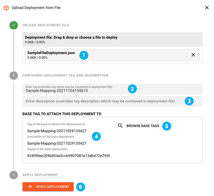Click blue callout marker number 1
Viewport: 214px width, 196px height.
coord(84,55)
